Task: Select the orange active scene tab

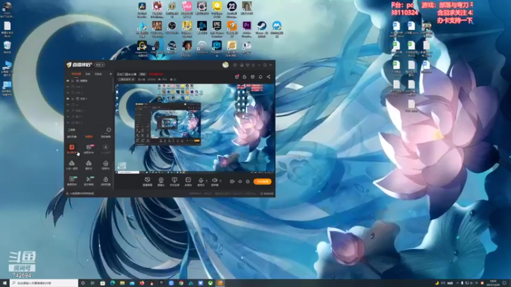Action: 76,74
